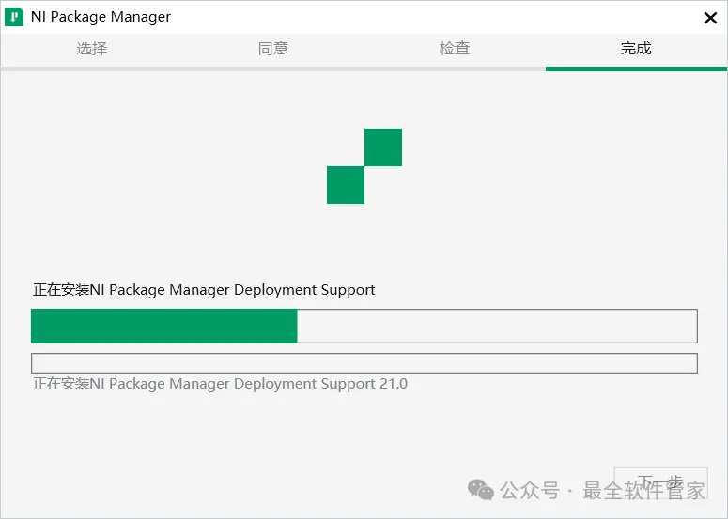Screen dimensions: 728x519
Task: Click the green underline beneath the 完成 tab
Action: click(x=636, y=69)
